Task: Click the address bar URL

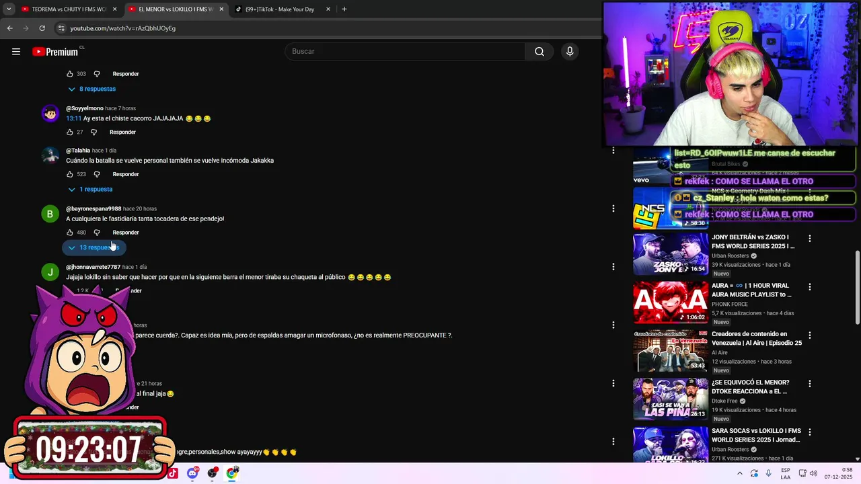Action: (x=122, y=28)
